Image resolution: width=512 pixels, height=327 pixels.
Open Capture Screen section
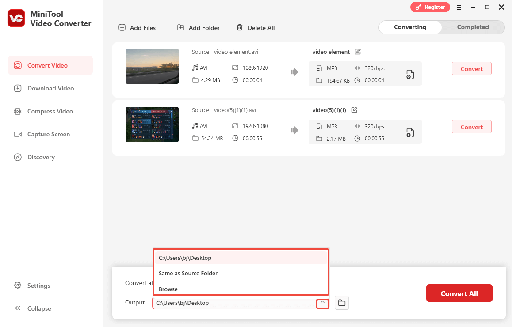pyautogui.click(x=50, y=134)
